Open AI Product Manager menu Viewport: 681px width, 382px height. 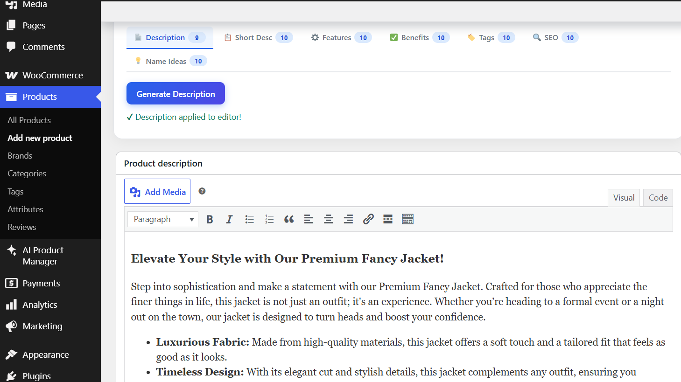[x=50, y=256]
